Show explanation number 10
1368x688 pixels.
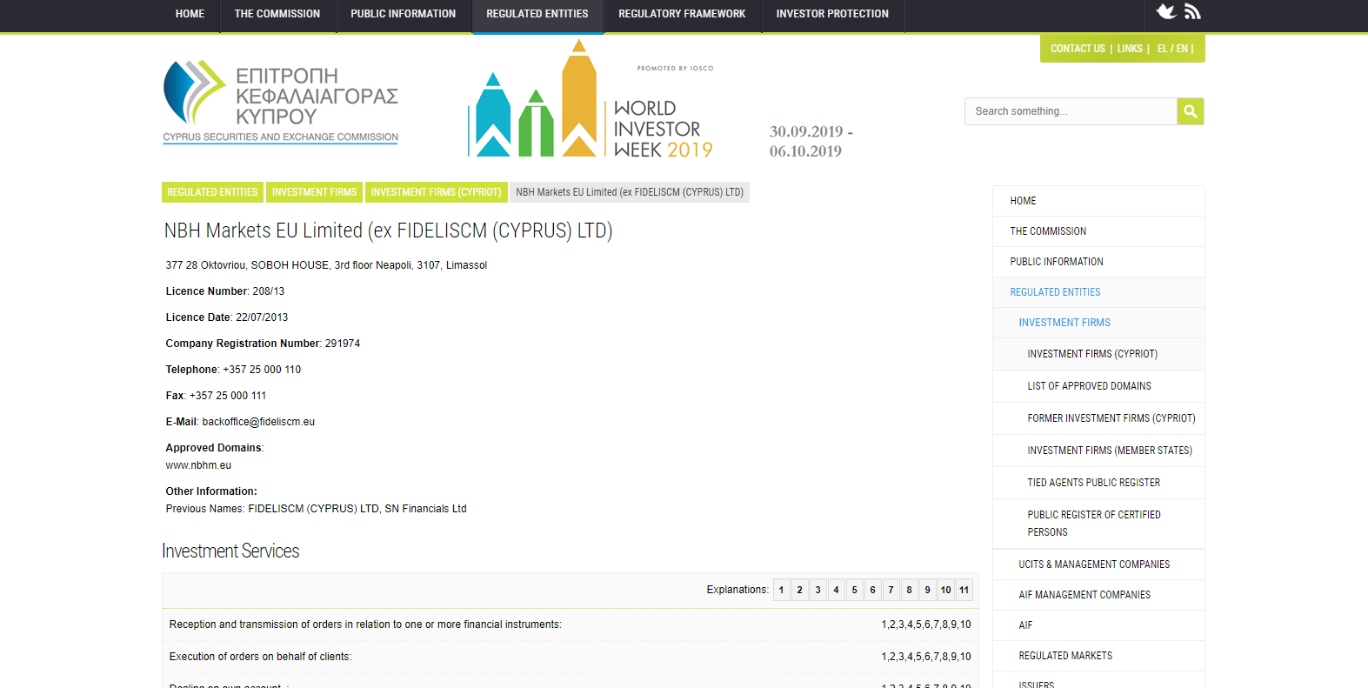pos(946,590)
